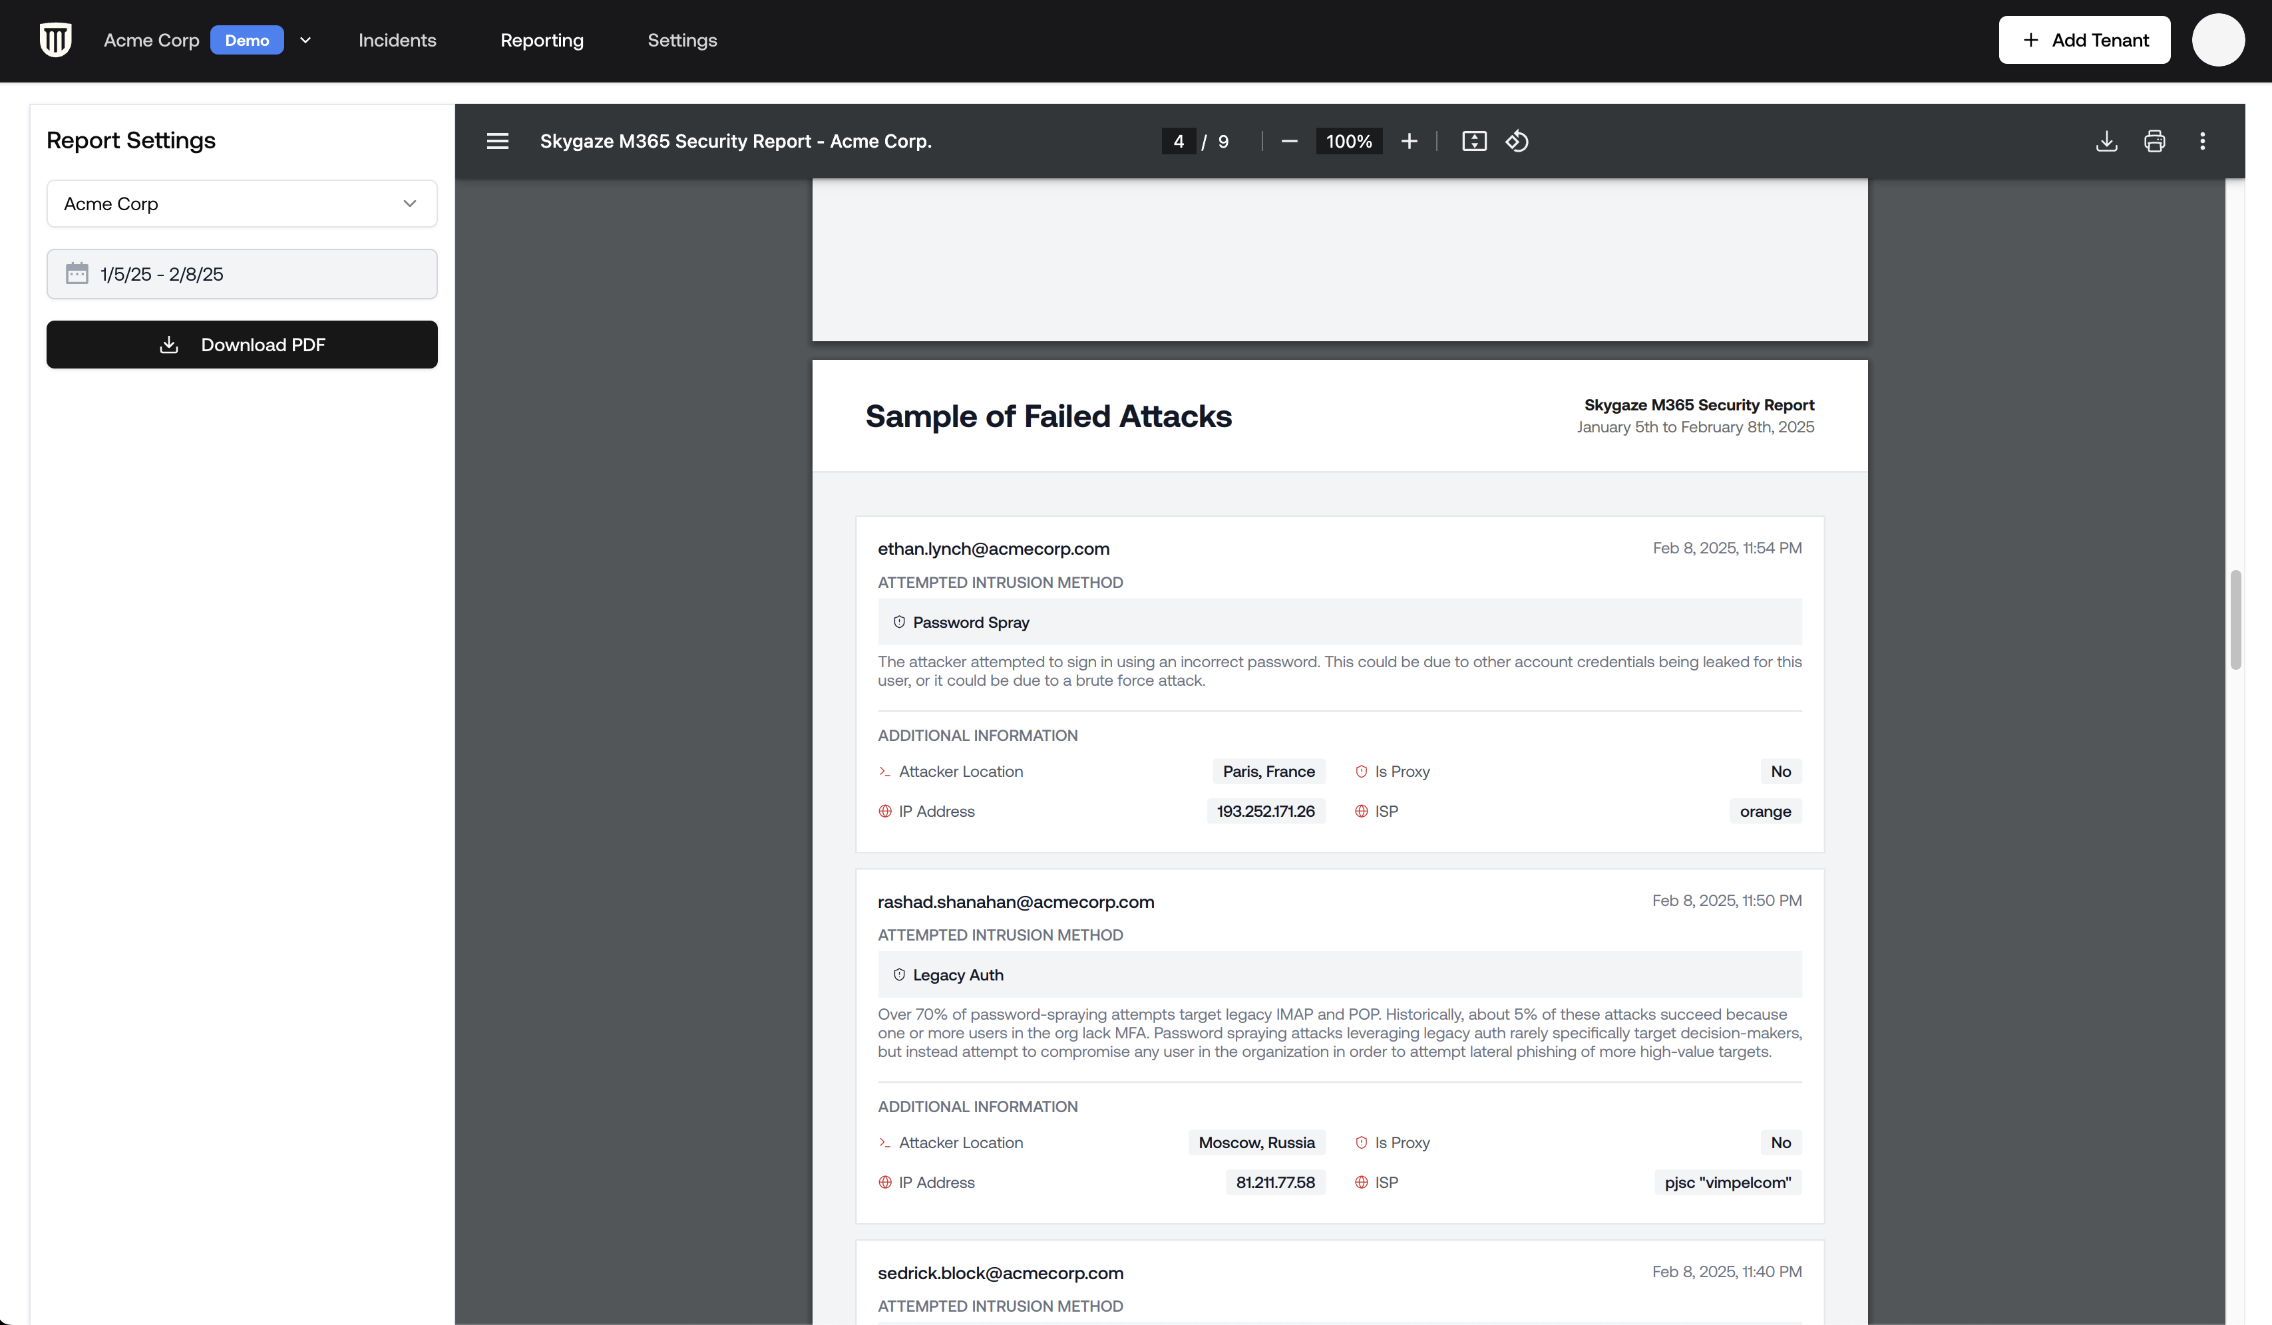The image size is (2272, 1325).
Task: Click the Download PDF button
Action: click(x=242, y=345)
